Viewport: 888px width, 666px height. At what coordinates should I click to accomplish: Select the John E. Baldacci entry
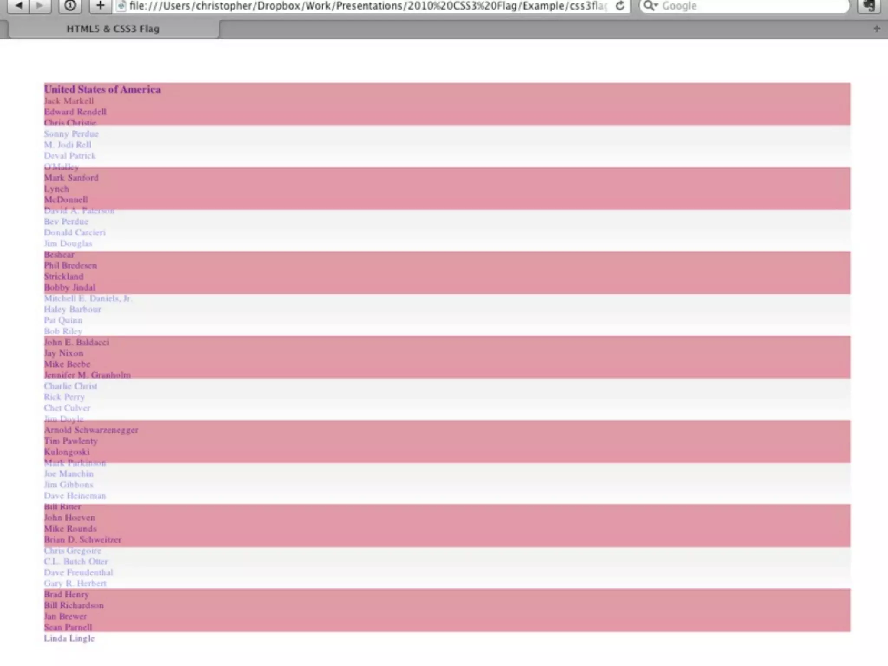pyautogui.click(x=76, y=342)
